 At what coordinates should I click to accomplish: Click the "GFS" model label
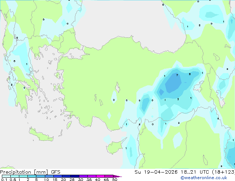pyautogui.click(x=56, y=172)
